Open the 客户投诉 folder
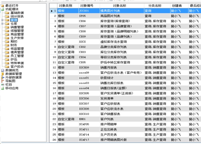The width and height of the screenshot is (201, 144). click(x=17, y=67)
